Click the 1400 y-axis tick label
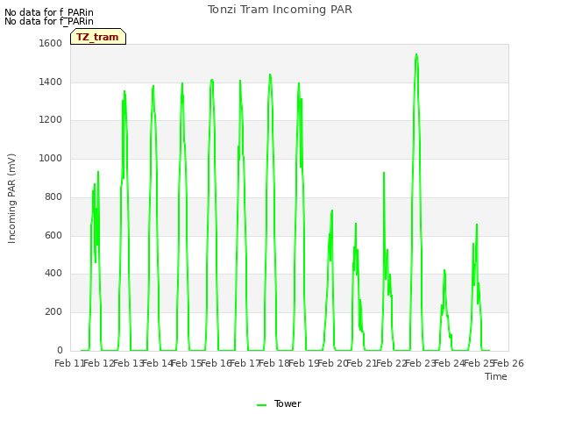The image size is (561, 421). pyautogui.click(x=51, y=82)
